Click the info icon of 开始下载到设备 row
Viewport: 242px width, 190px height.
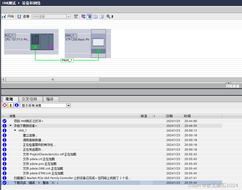click(x=5, y=126)
